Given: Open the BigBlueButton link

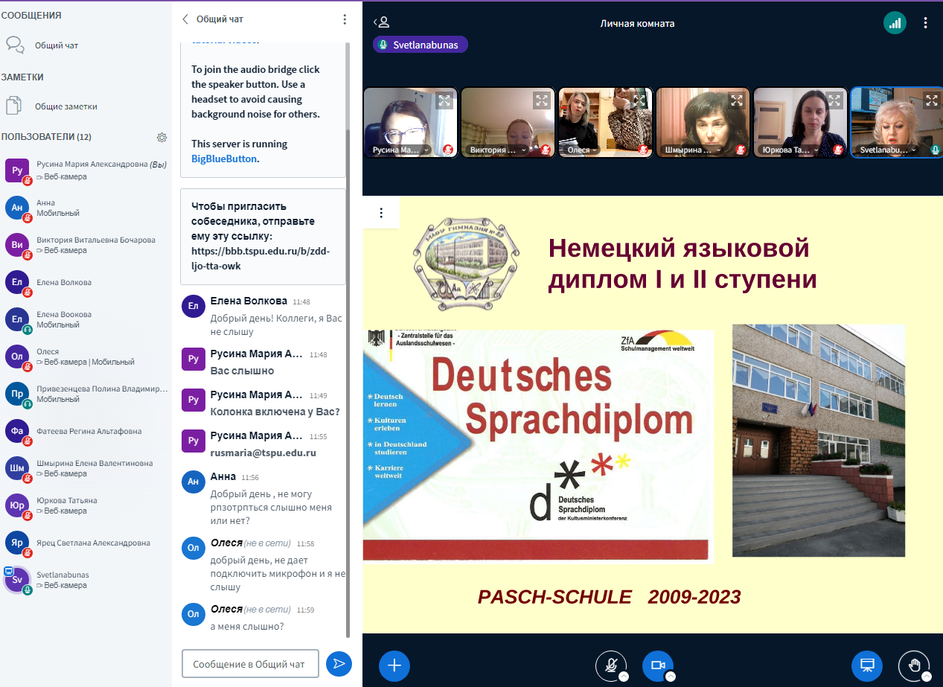Looking at the screenshot, I should pyautogui.click(x=224, y=159).
